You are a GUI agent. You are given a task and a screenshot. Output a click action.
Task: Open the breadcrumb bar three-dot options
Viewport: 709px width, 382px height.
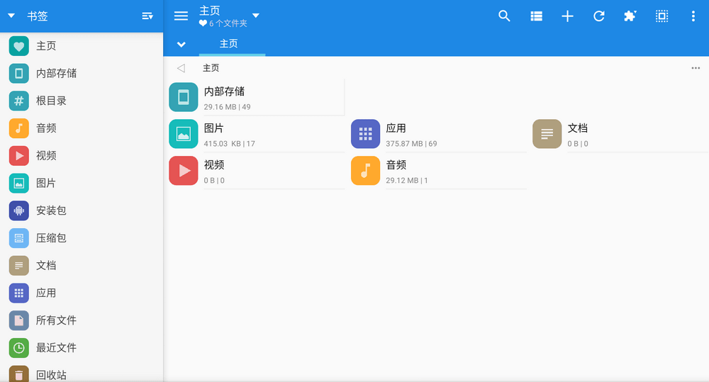tap(695, 68)
